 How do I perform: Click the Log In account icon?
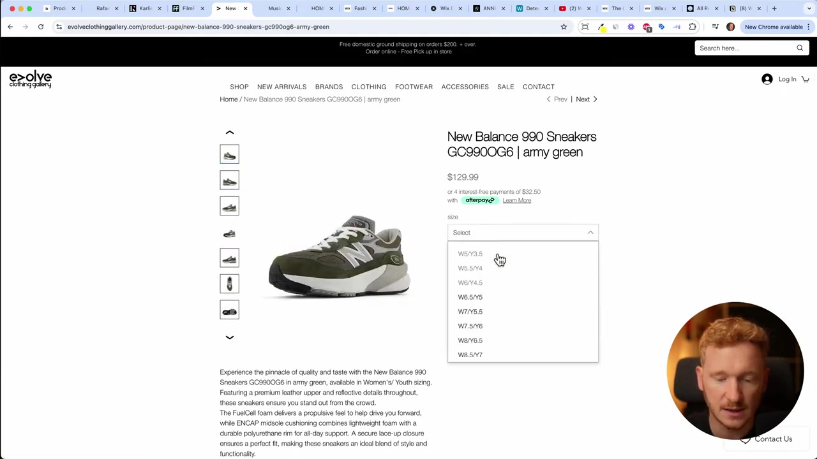pos(767,79)
